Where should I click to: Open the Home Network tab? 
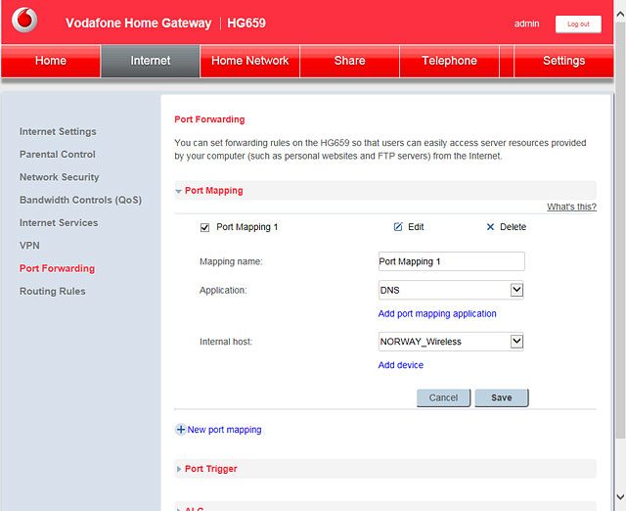click(x=250, y=61)
